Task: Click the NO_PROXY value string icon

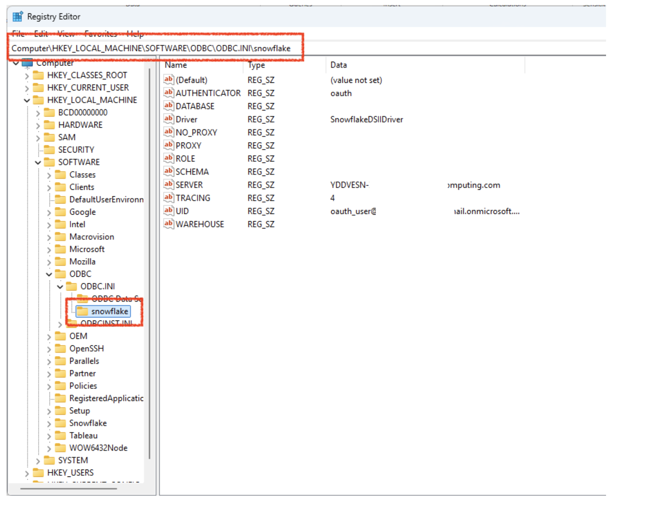Action: [168, 132]
